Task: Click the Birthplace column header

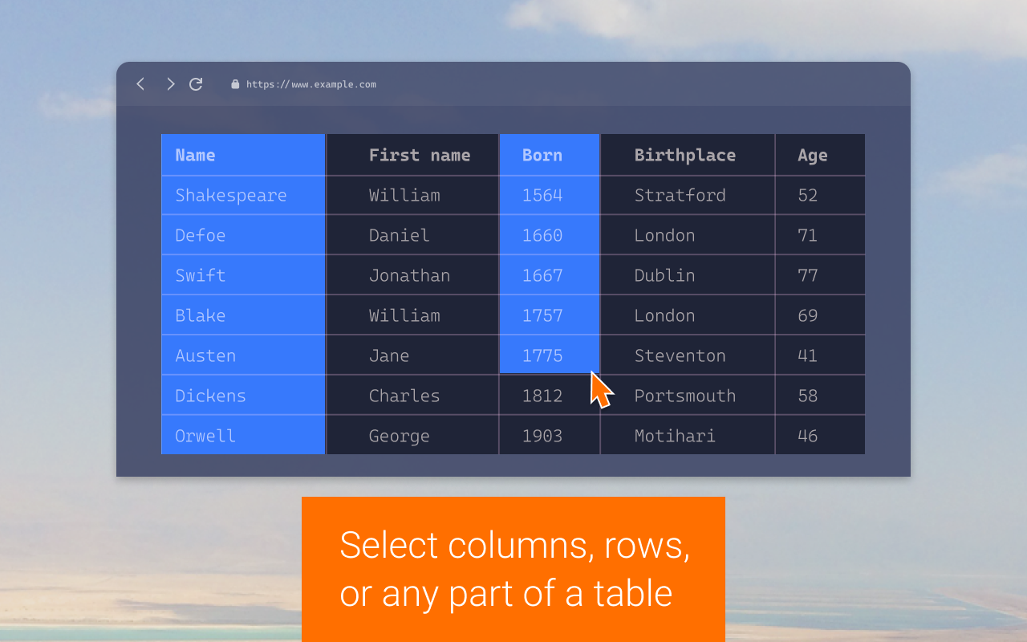Action: [x=688, y=155]
